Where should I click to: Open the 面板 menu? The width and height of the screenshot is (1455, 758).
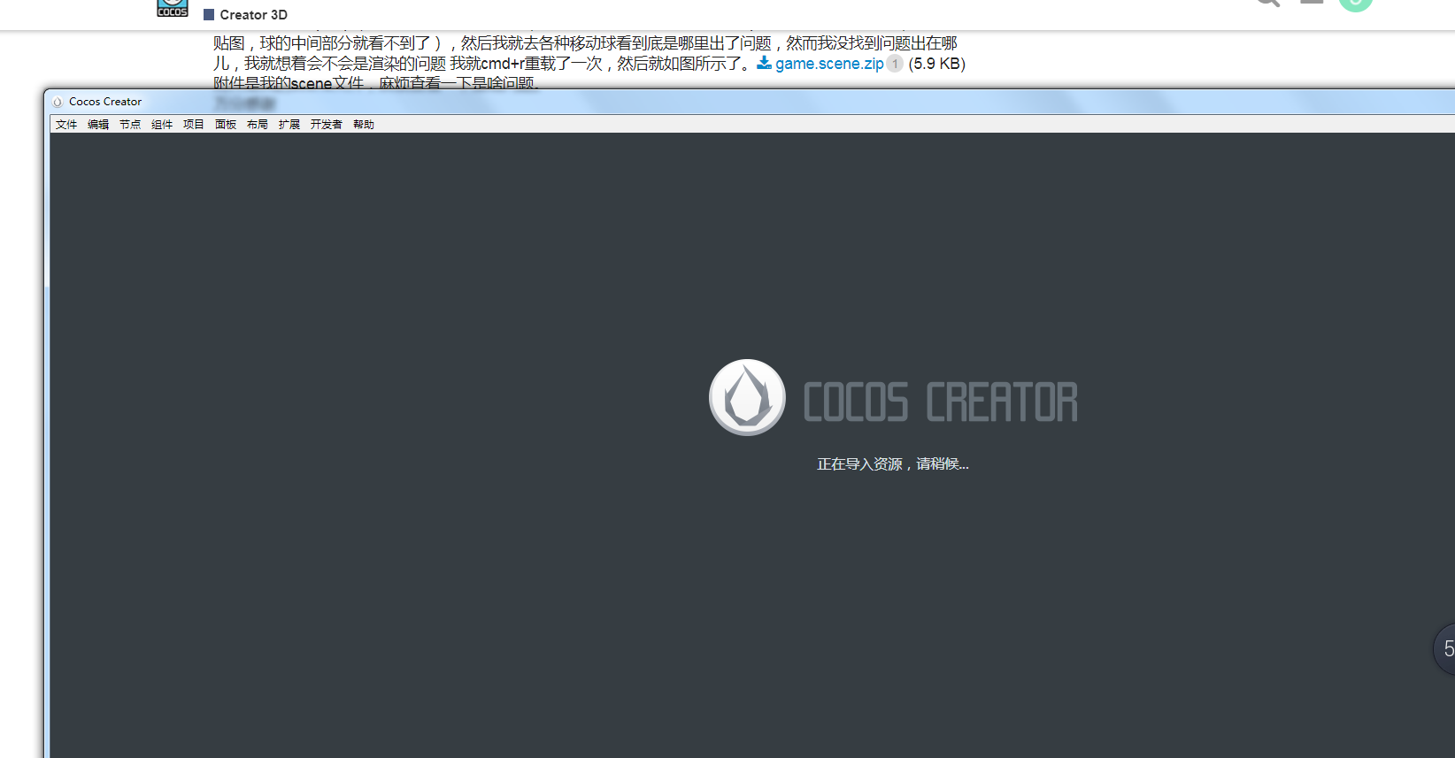(226, 125)
